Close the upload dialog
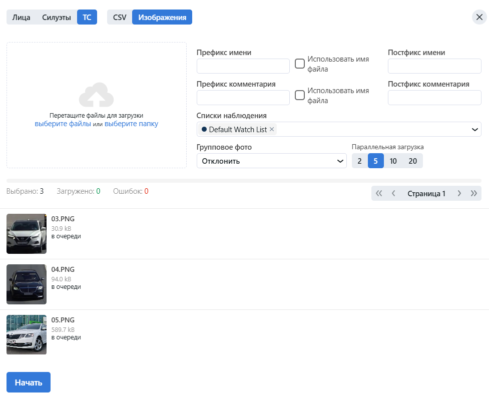Image resolution: width=489 pixels, height=396 pixels. pyautogui.click(x=479, y=18)
